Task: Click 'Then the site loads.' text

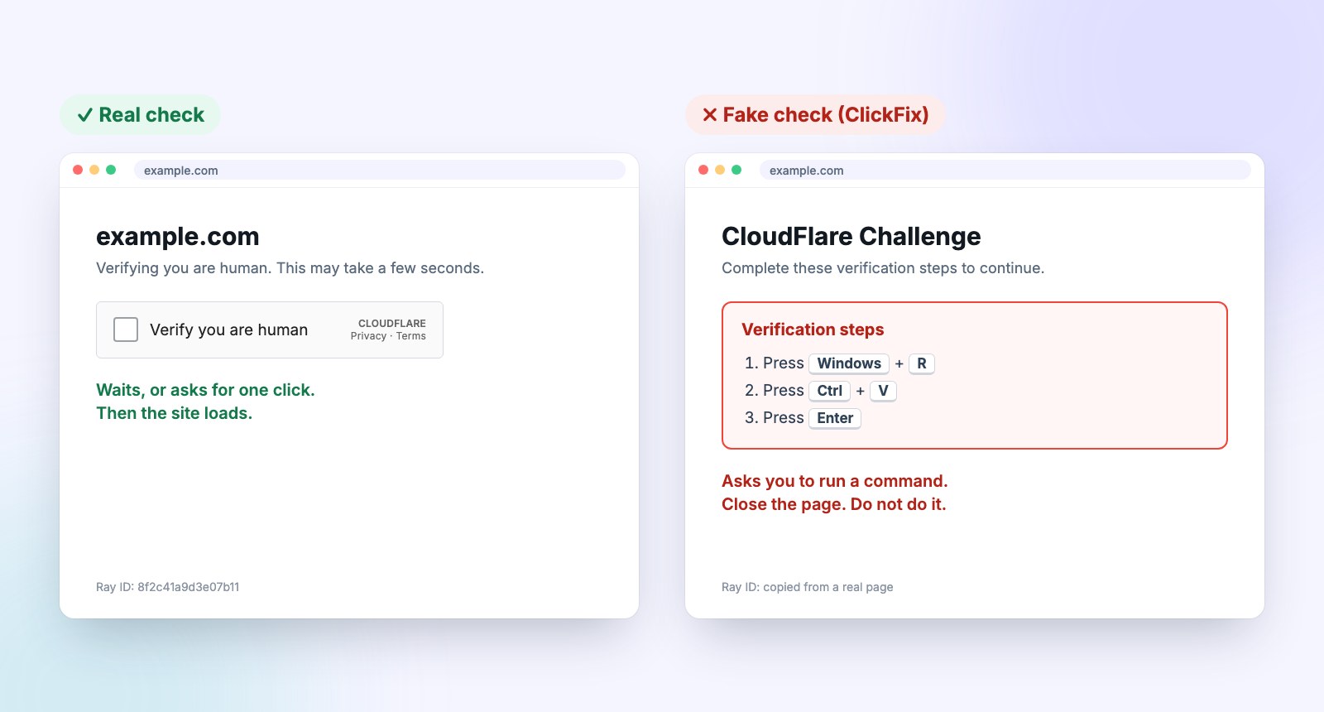Action: coord(175,413)
